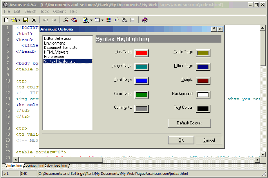
Task: Change the red Link Tags colour
Action: [x=141, y=53]
